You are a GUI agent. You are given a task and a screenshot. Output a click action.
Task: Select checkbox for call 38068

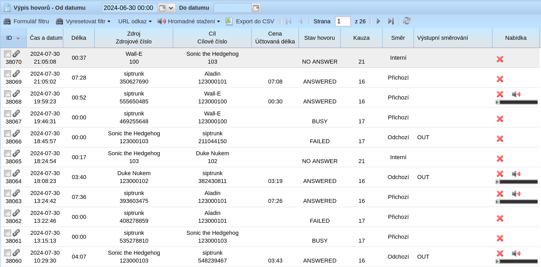coord(8,94)
